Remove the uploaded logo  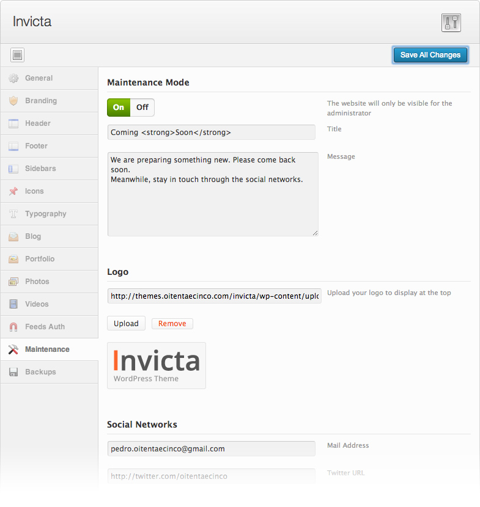tap(172, 324)
